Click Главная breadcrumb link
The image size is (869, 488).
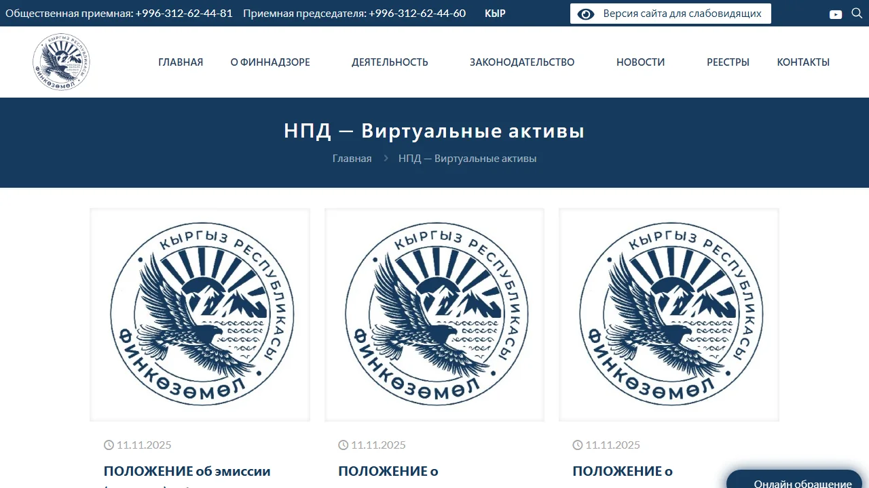click(x=352, y=159)
